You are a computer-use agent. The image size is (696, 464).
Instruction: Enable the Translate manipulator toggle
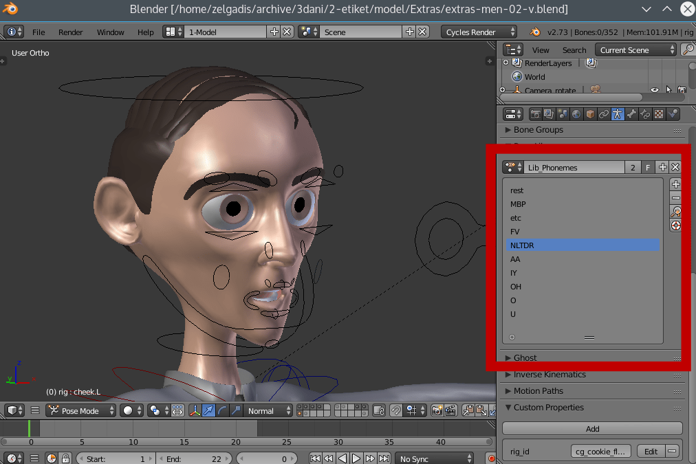(x=207, y=410)
